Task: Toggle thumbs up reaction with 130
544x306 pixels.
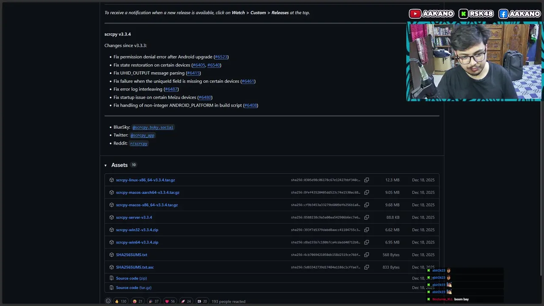Action: tap(121, 301)
